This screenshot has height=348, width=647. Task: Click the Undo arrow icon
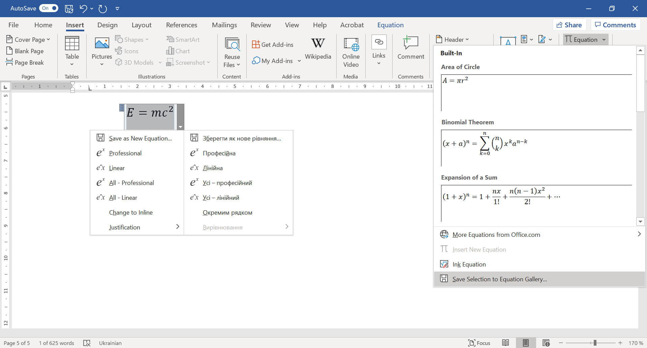[x=83, y=8]
